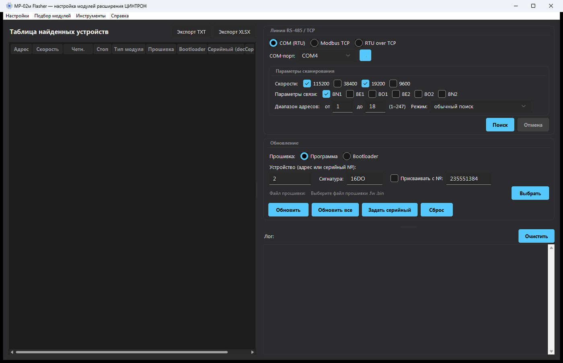
Task: Choose the COM (RTU) connection option
Action: click(273, 43)
